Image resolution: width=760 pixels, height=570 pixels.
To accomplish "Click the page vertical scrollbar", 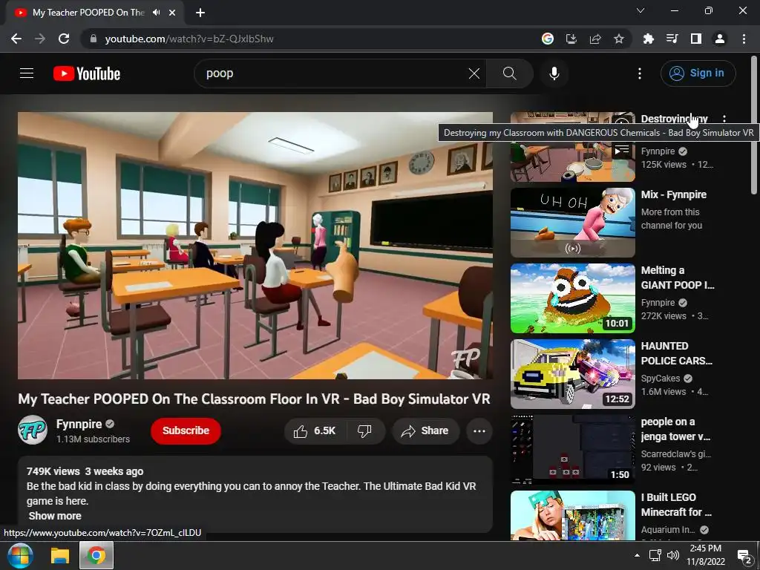I will (754, 126).
